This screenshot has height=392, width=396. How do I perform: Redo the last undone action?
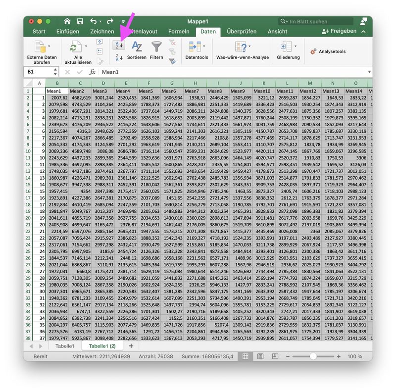click(110, 21)
